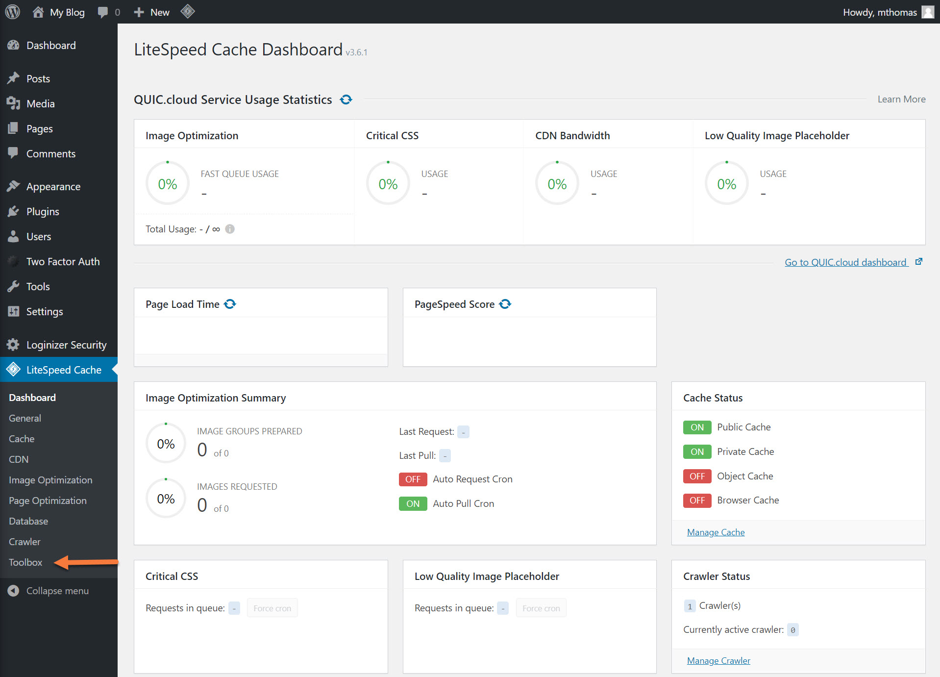The height and width of the screenshot is (677, 940).
Task: Toggle the Auto Request Cron OFF badge
Action: (413, 479)
